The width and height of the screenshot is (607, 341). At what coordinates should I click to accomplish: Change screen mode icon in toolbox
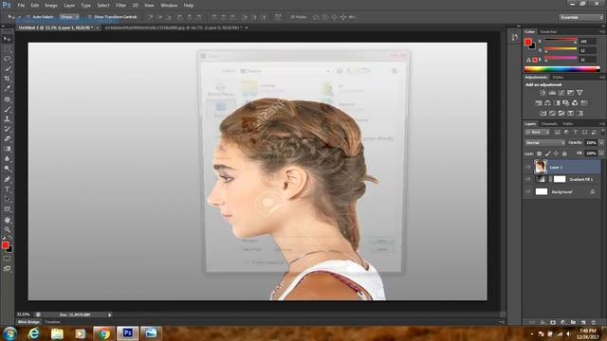[x=7, y=269]
